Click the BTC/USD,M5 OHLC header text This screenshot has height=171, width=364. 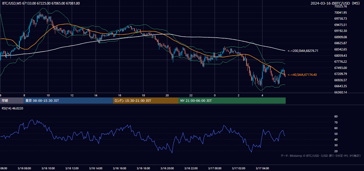pyautogui.click(x=41, y=3)
